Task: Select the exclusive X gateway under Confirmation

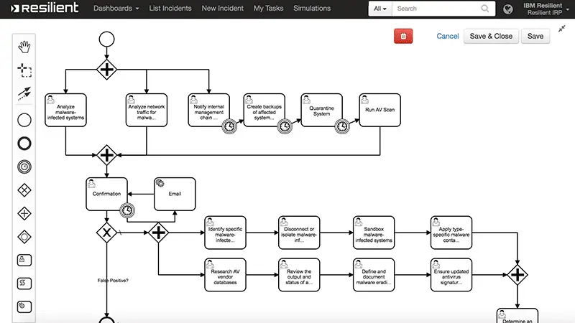Action: (x=106, y=233)
